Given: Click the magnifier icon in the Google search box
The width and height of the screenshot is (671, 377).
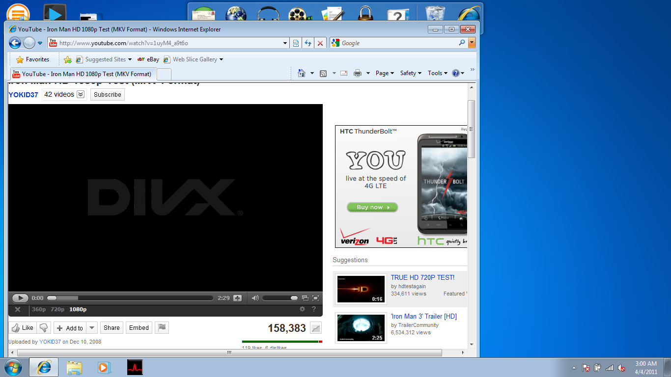Looking at the screenshot, I should click(x=462, y=43).
